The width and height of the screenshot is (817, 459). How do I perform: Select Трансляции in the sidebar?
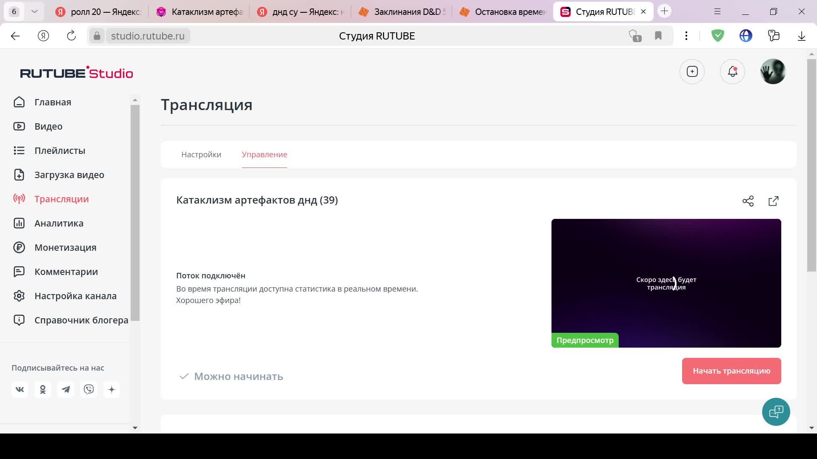coord(51,199)
